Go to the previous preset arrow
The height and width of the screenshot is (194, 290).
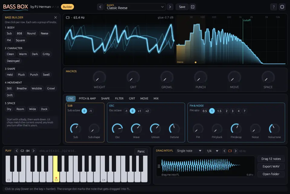pos(100,7)
